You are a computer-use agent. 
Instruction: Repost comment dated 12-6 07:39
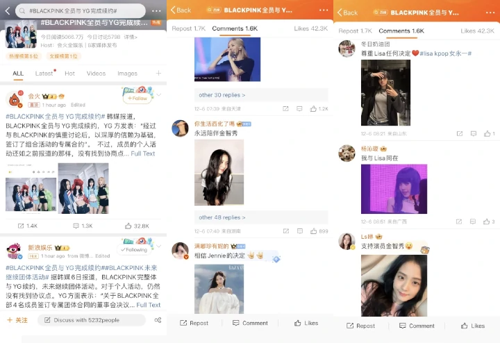285,109
